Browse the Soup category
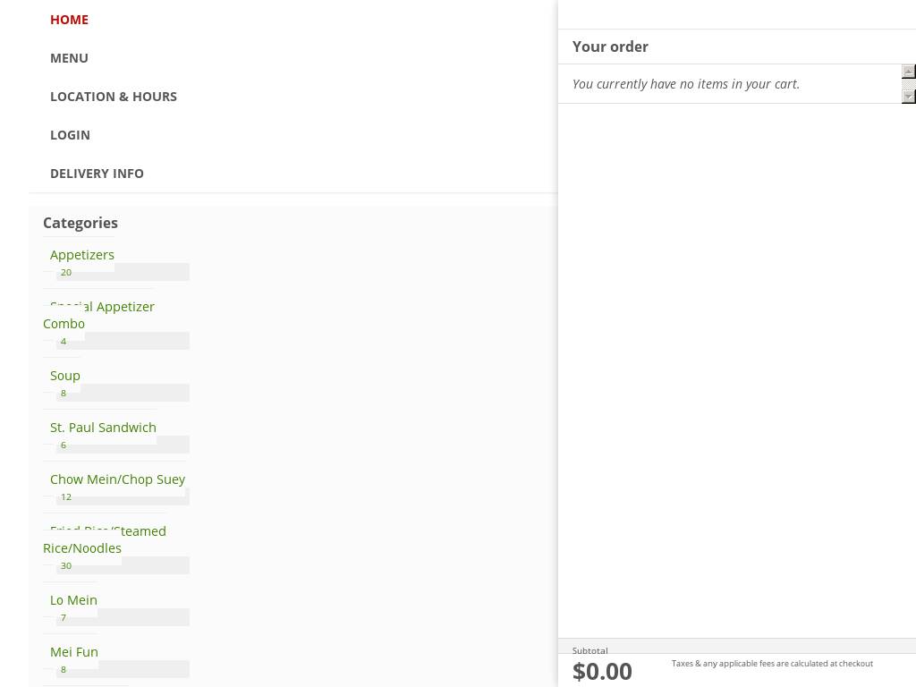916x687 pixels. click(65, 376)
